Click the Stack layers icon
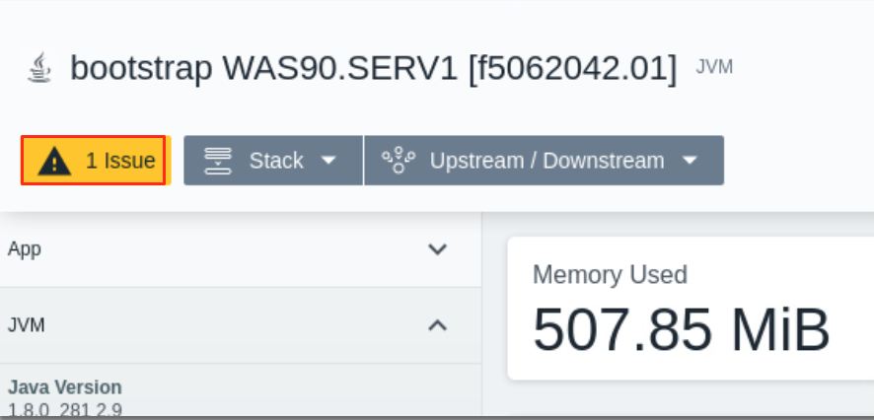Viewport: 874px width, 420px height. click(218, 161)
